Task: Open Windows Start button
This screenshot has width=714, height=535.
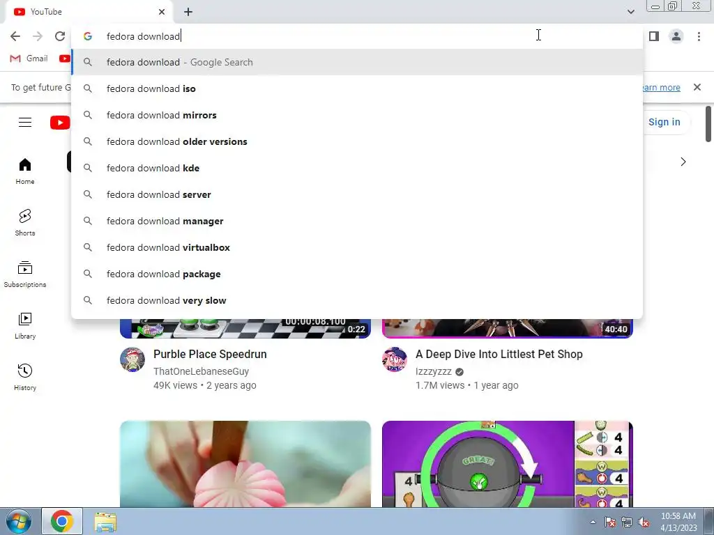Action: [18, 521]
